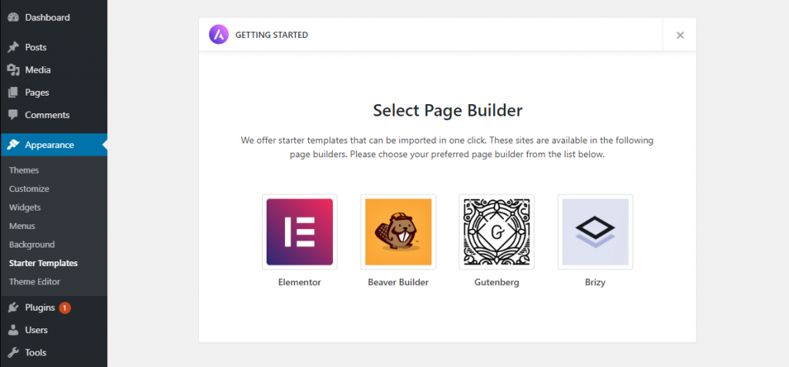Click the Astra logo in header
Screen dimensions: 789x367
pyautogui.click(x=219, y=35)
